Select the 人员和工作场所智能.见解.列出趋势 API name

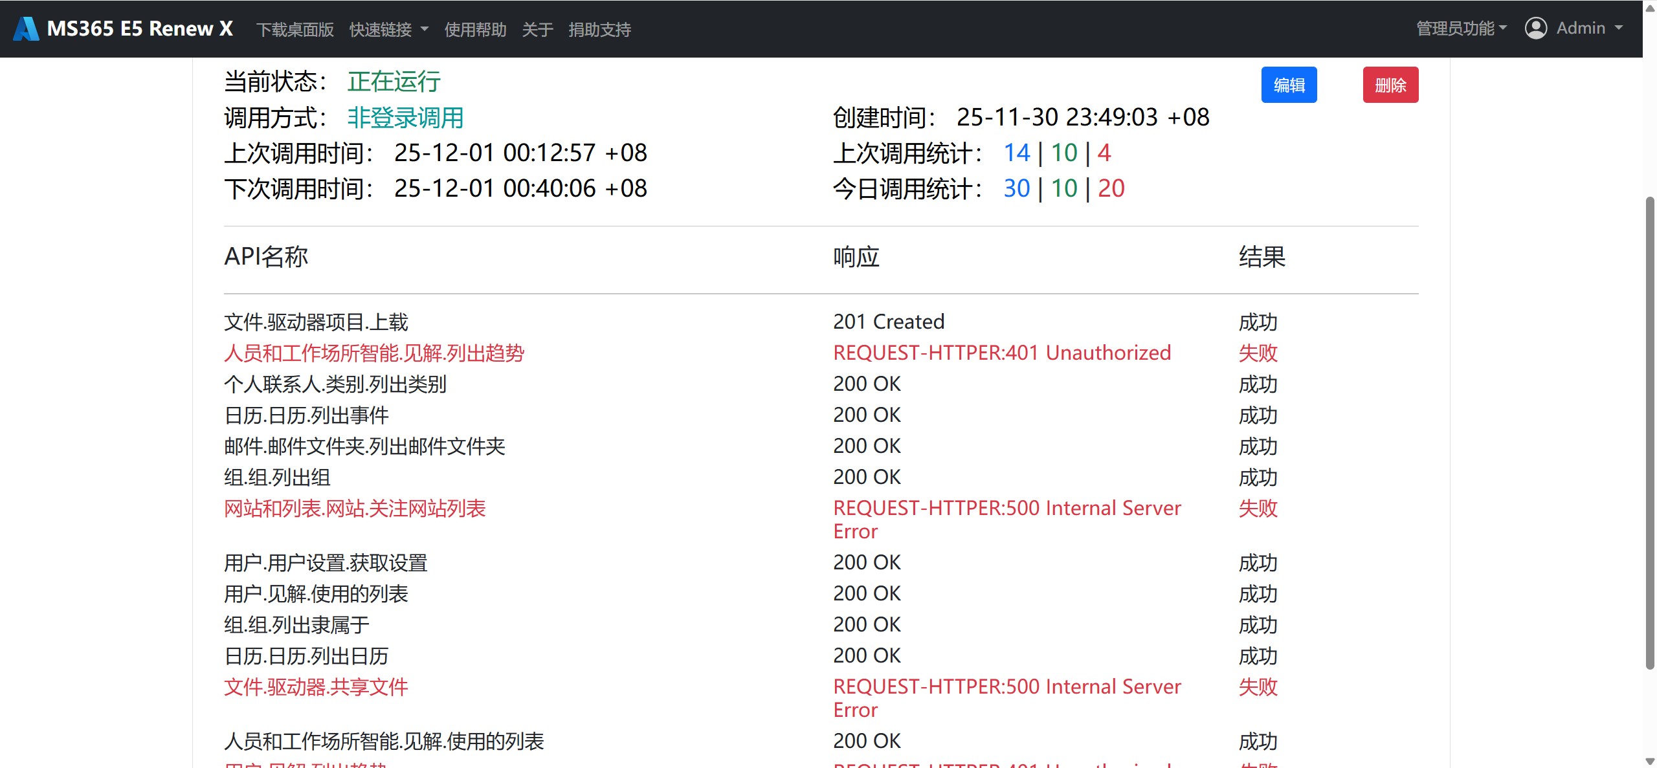pos(374,353)
